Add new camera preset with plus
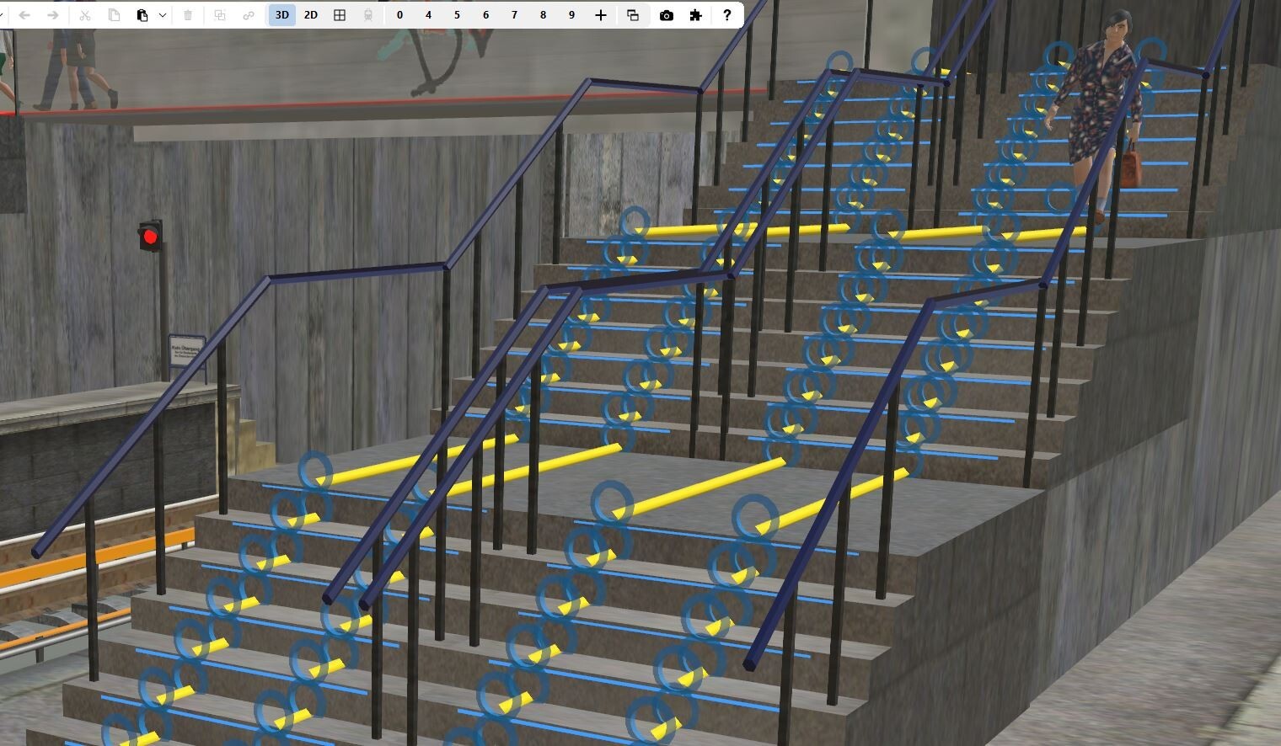Screen dimensions: 1281x746 [x=601, y=15]
